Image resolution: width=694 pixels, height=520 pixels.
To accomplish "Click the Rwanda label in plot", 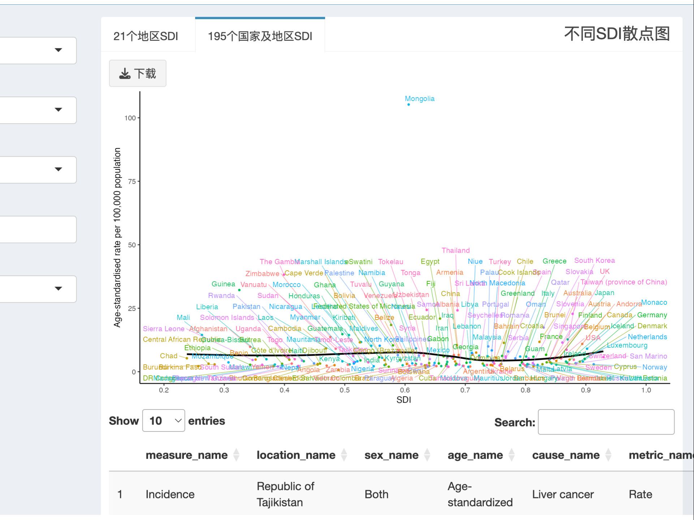I will click(221, 295).
